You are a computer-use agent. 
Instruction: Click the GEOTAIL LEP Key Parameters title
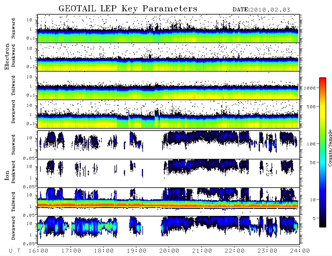[x=128, y=9]
